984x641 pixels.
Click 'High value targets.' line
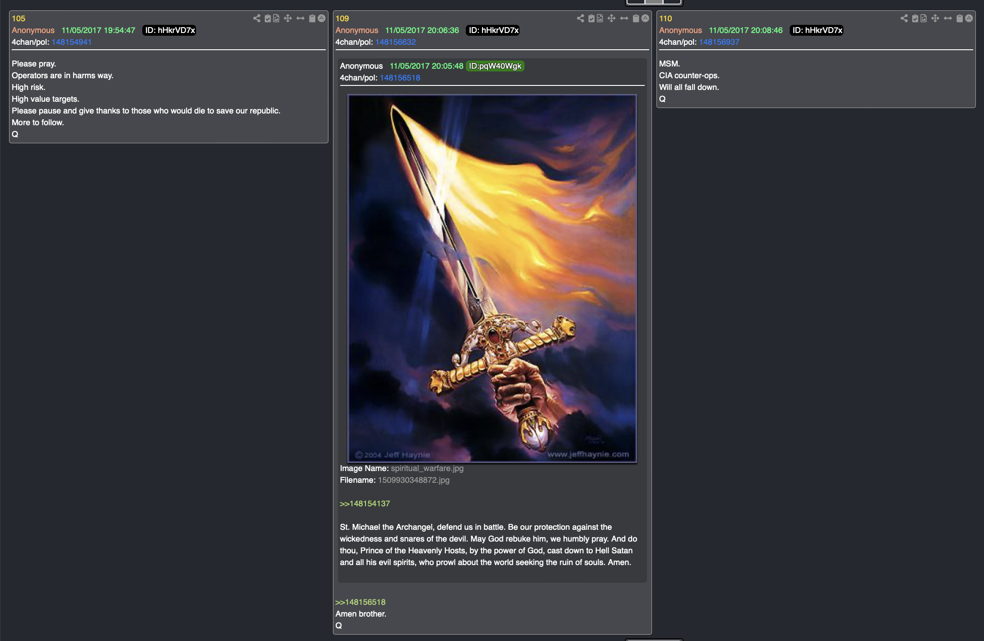click(x=45, y=99)
